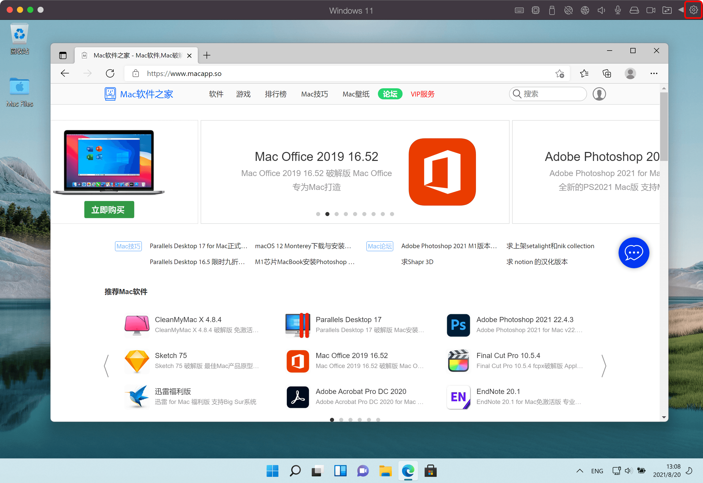This screenshot has width=703, height=483.
Task: Click the page vertical scrollbar thumb
Action: (x=664, y=127)
